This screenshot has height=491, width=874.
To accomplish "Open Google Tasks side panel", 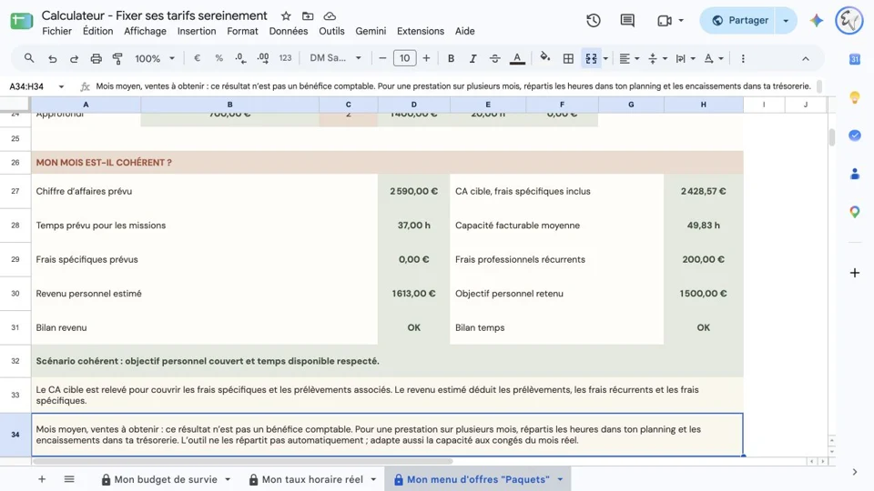I will click(x=855, y=135).
